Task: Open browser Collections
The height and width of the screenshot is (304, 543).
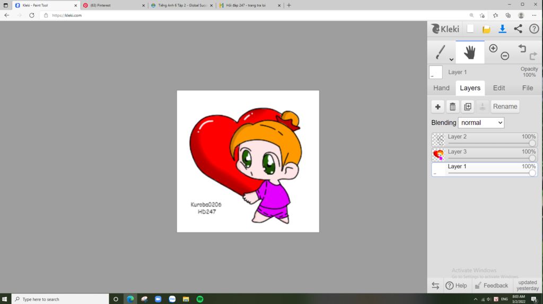Action: (508, 15)
